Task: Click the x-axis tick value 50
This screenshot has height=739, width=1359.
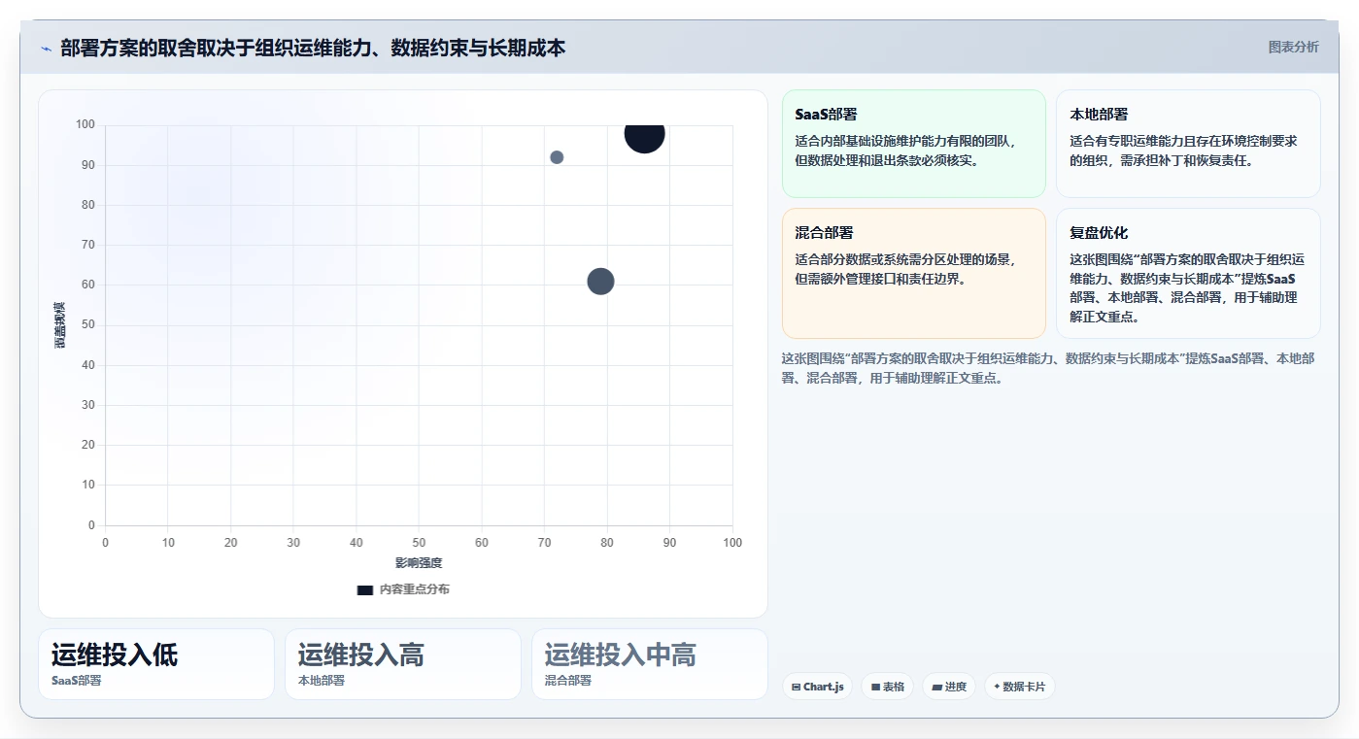Action: tap(419, 543)
